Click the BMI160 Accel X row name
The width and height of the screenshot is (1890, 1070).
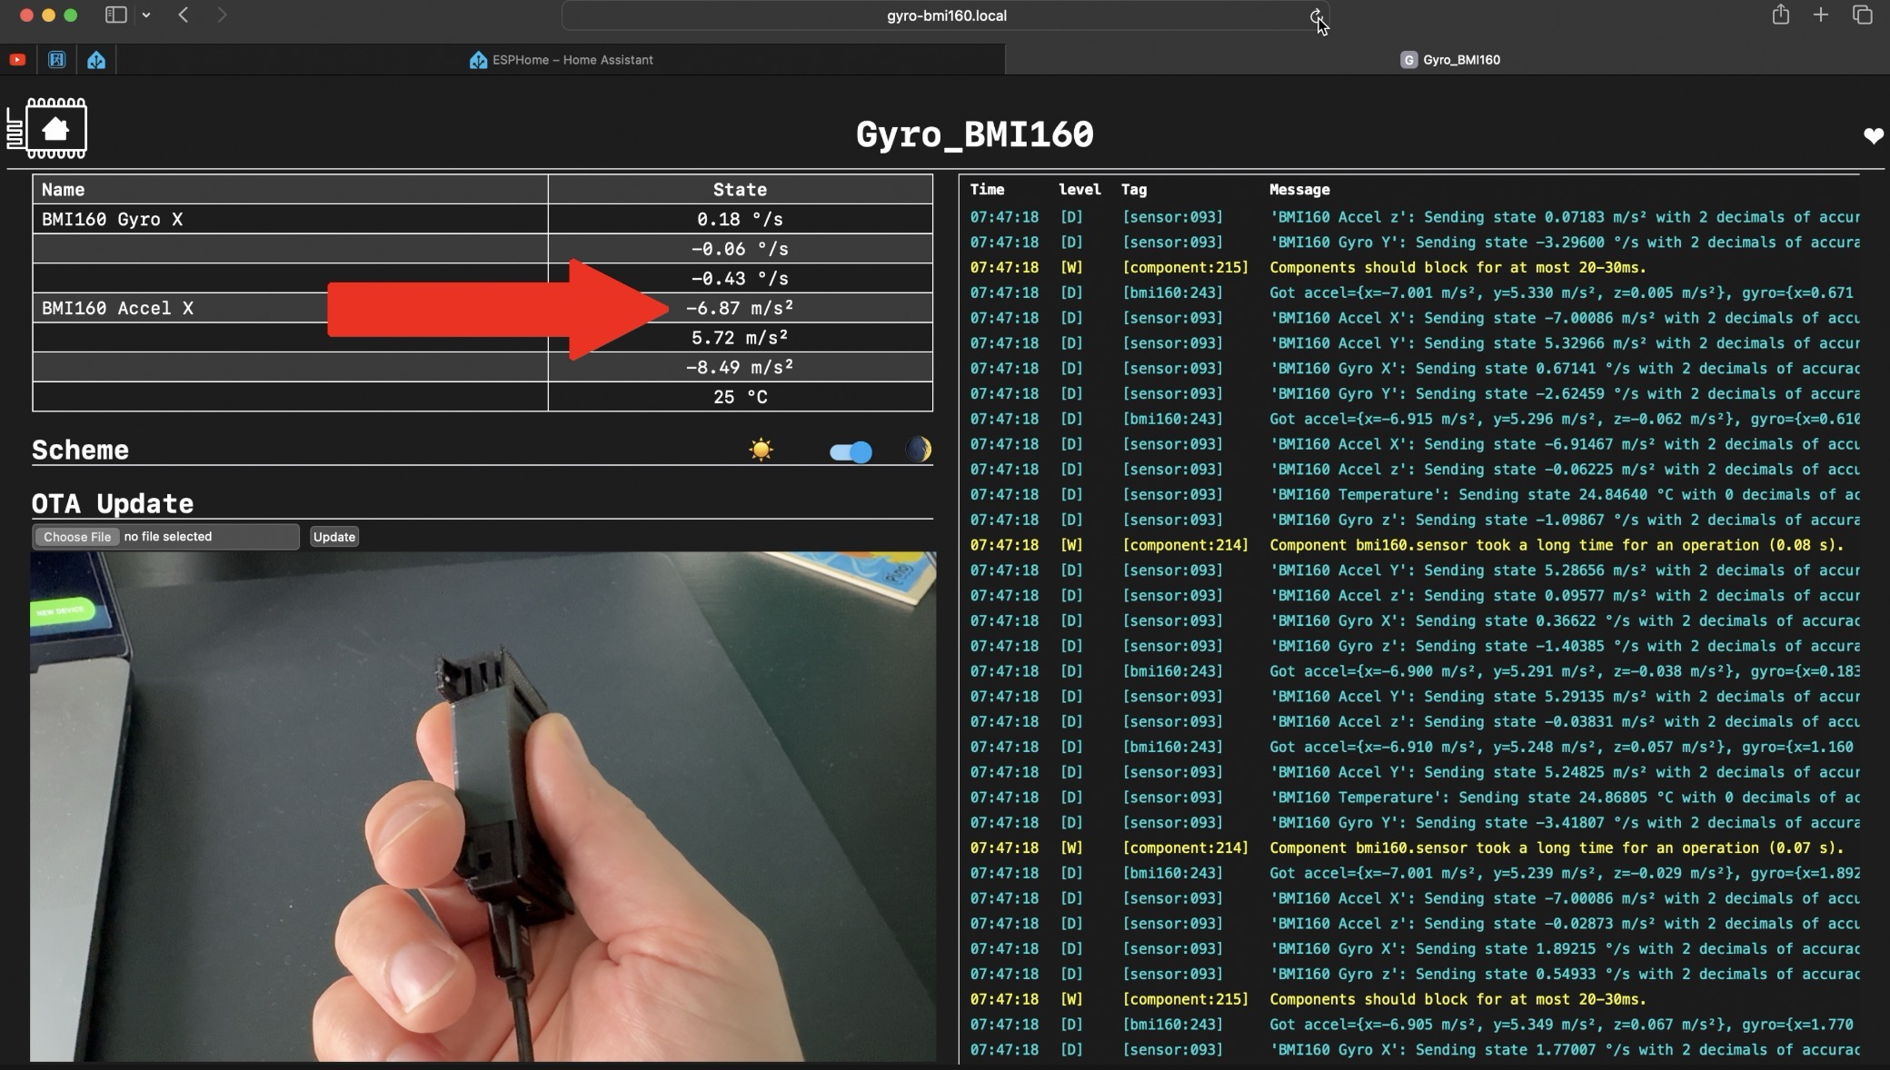[x=117, y=308]
